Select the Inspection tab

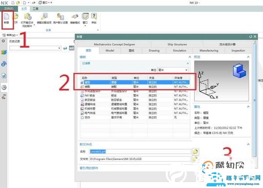click(238, 50)
